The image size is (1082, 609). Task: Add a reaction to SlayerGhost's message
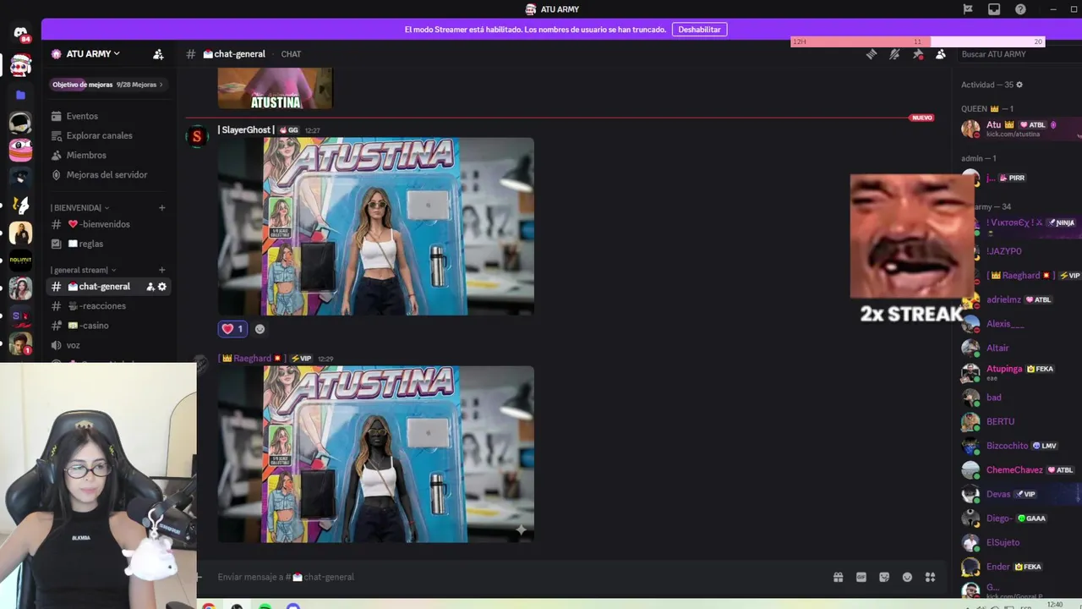(260, 329)
